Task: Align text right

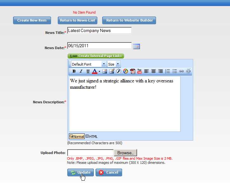Action: (161, 71)
